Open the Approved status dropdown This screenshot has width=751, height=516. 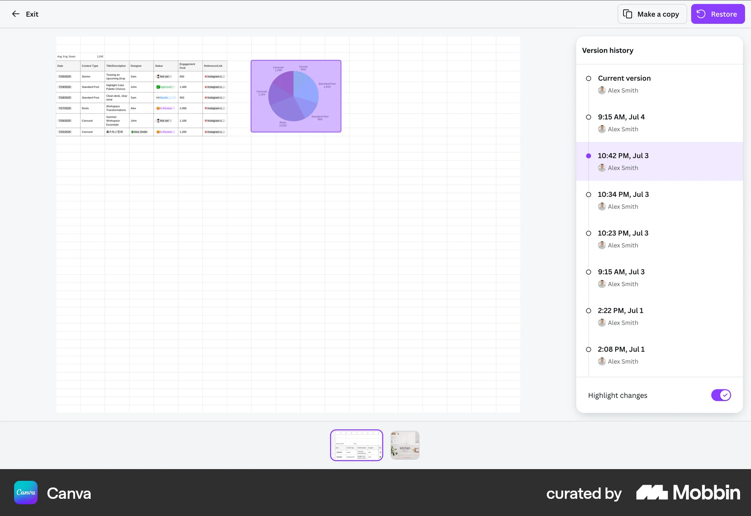point(173,87)
